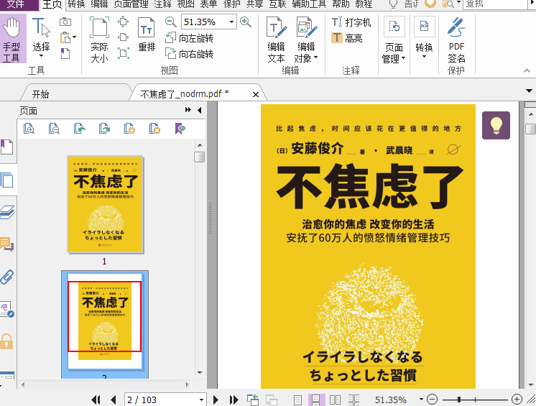Open the Comments sidebar panel
The image size is (536, 406).
pos(7,244)
